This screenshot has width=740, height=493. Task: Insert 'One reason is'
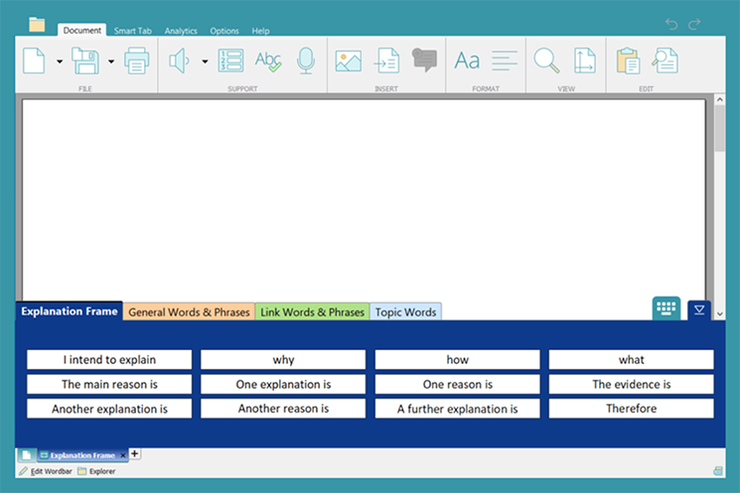coord(457,384)
